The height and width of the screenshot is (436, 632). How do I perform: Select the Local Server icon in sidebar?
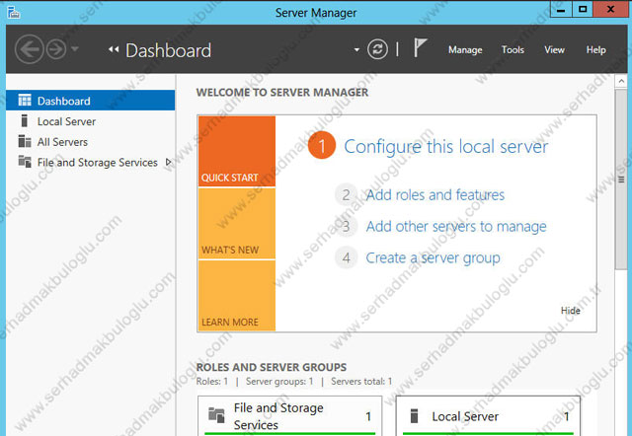click(24, 120)
